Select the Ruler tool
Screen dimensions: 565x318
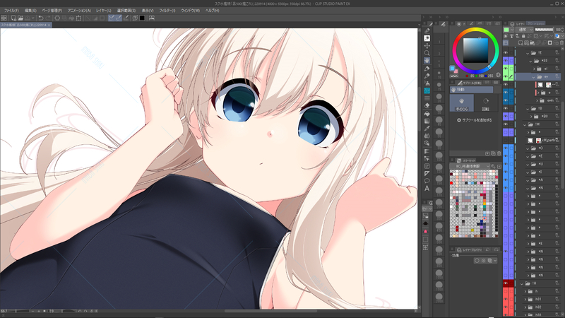[427, 174]
